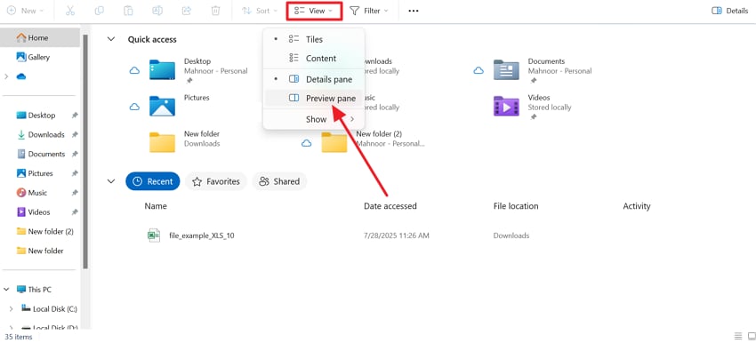Toggle the Details pane button at top right
756x343 pixels.
(x=730, y=11)
